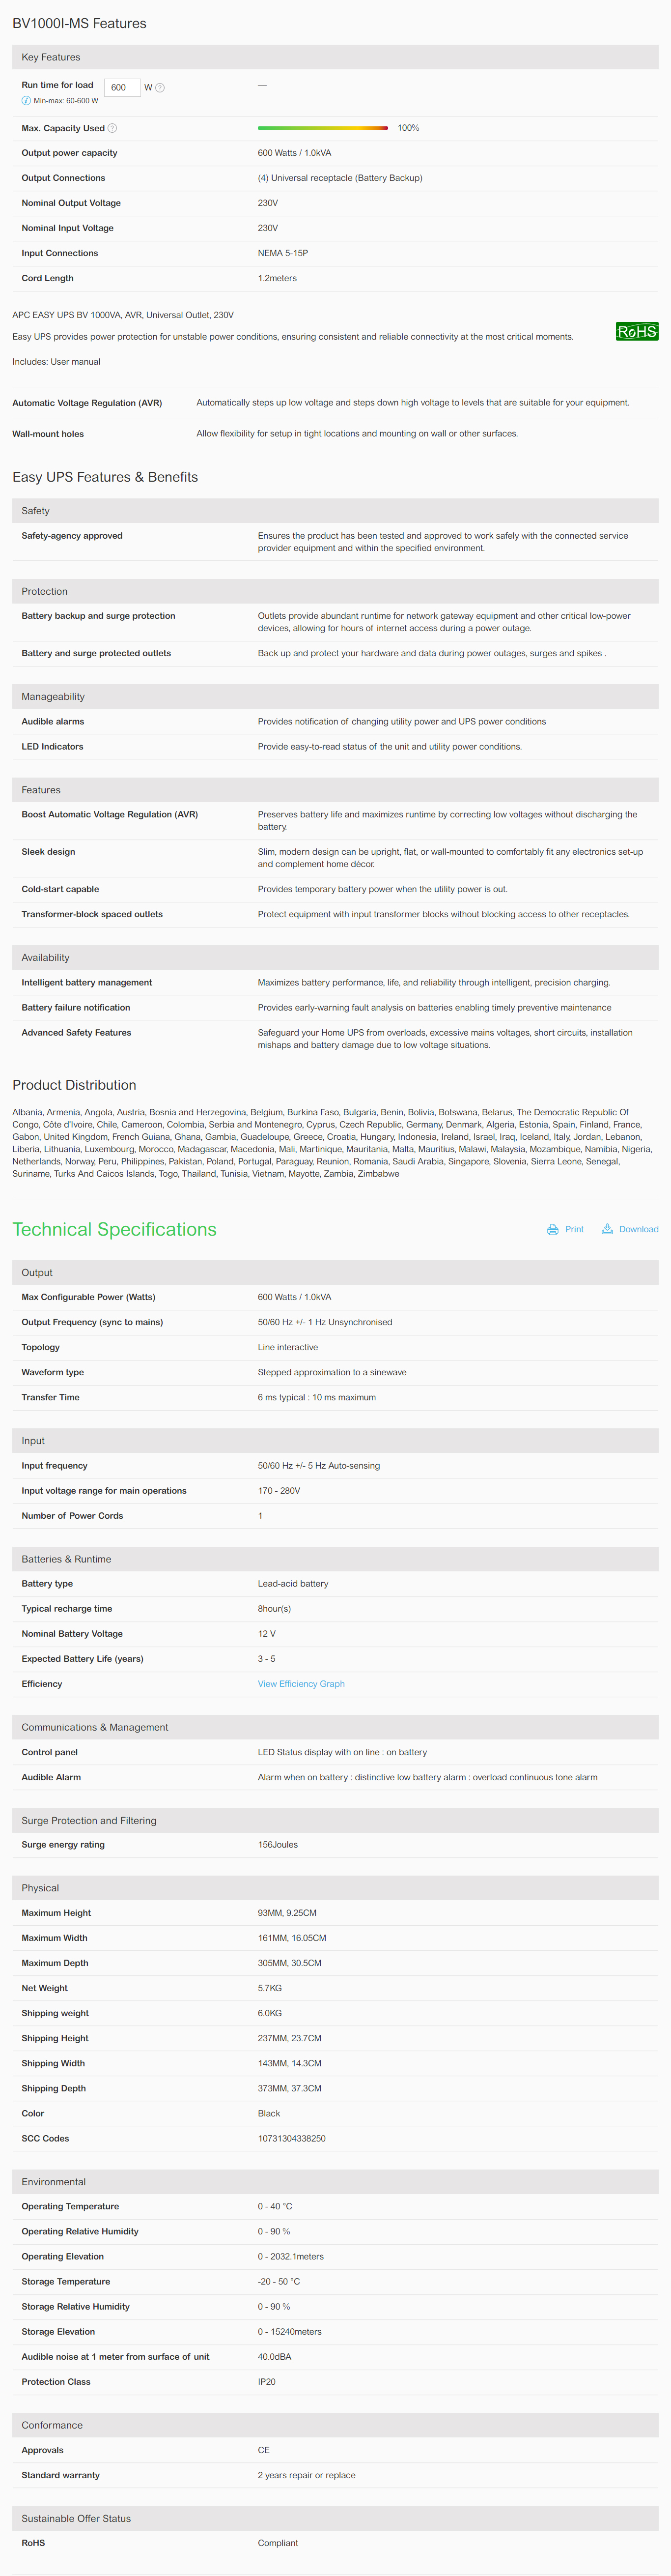This screenshot has width=671, height=2576.
Task: Click the Environmental section header
Action: pos(335,2182)
